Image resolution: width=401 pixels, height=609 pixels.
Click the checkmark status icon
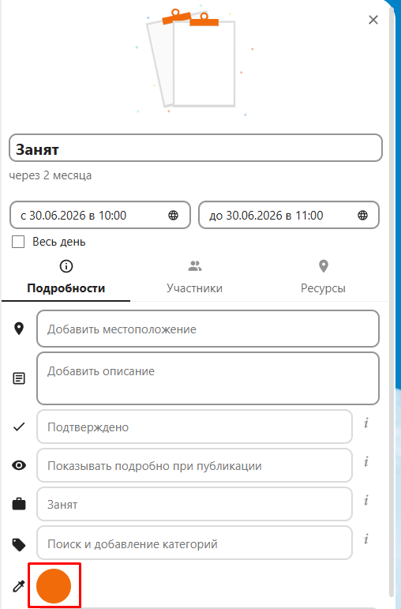(x=19, y=427)
